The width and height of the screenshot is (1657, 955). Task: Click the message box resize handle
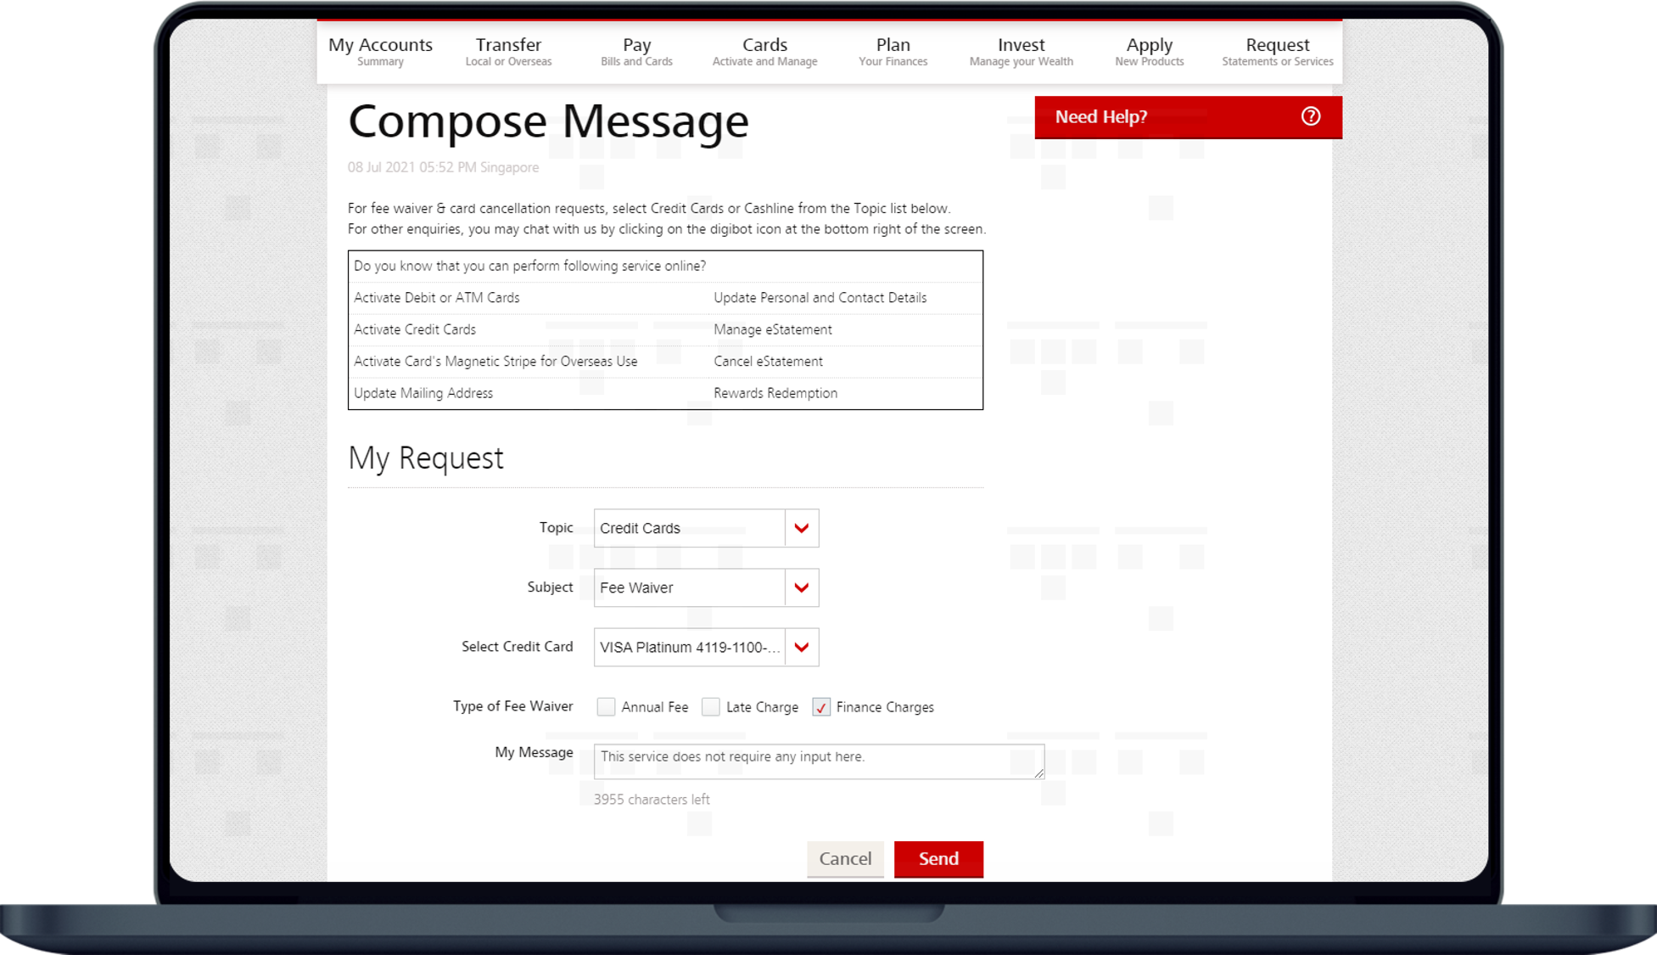point(1038,773)
